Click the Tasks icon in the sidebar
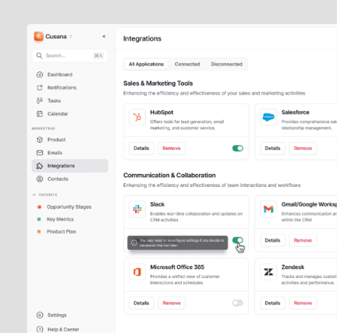Viewport: 337px width, 333px height. point(40,101)
